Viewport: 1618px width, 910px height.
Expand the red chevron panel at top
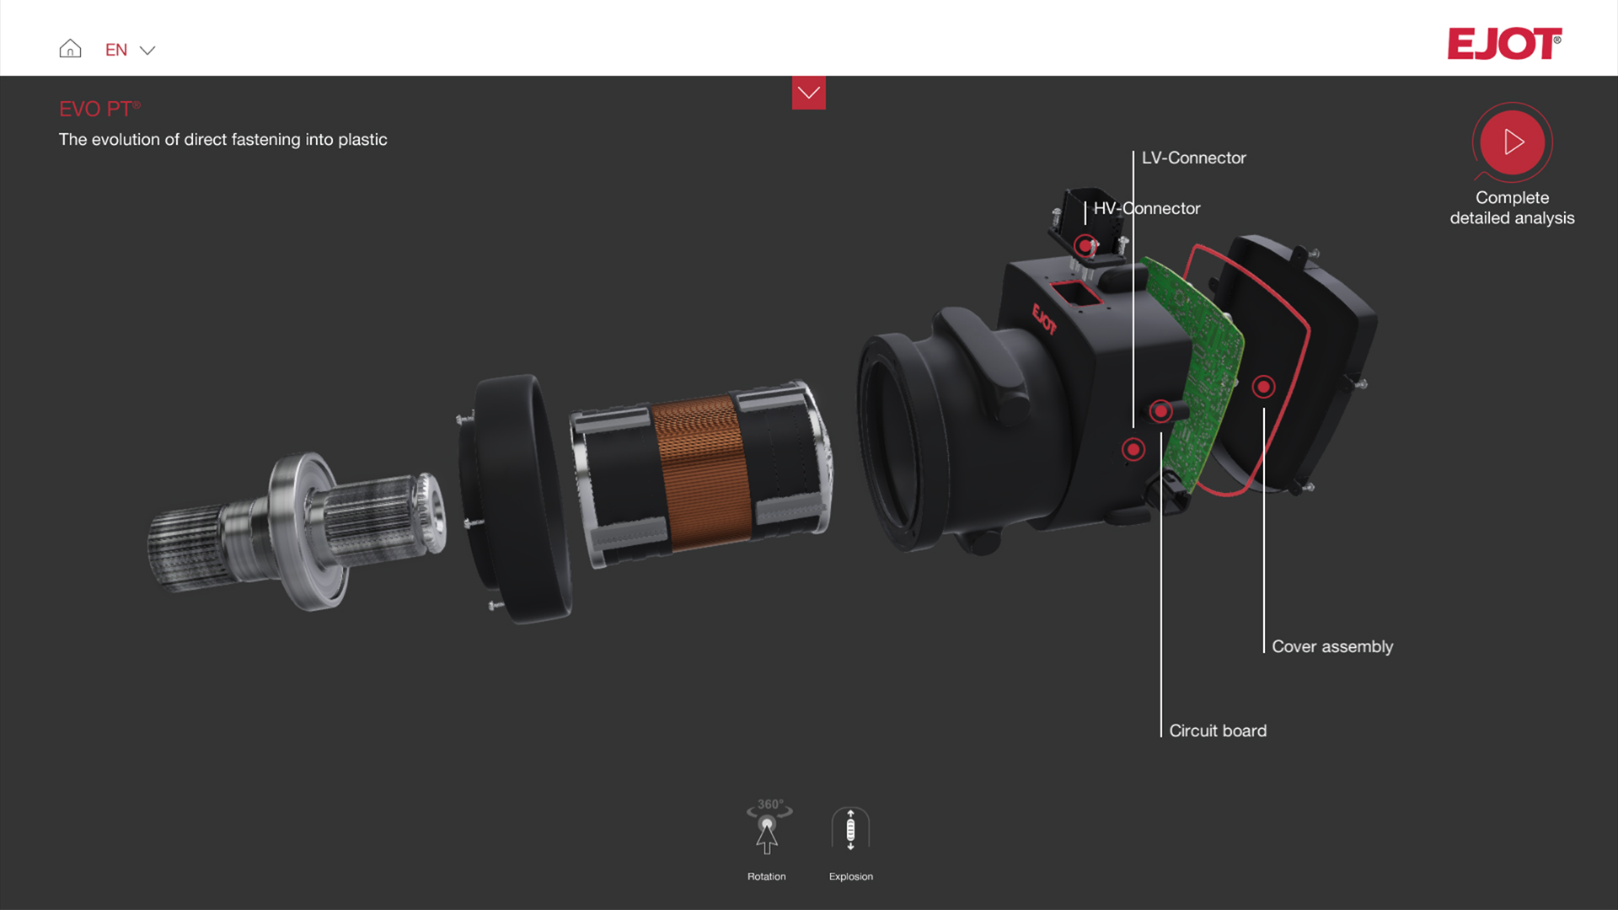808,93
